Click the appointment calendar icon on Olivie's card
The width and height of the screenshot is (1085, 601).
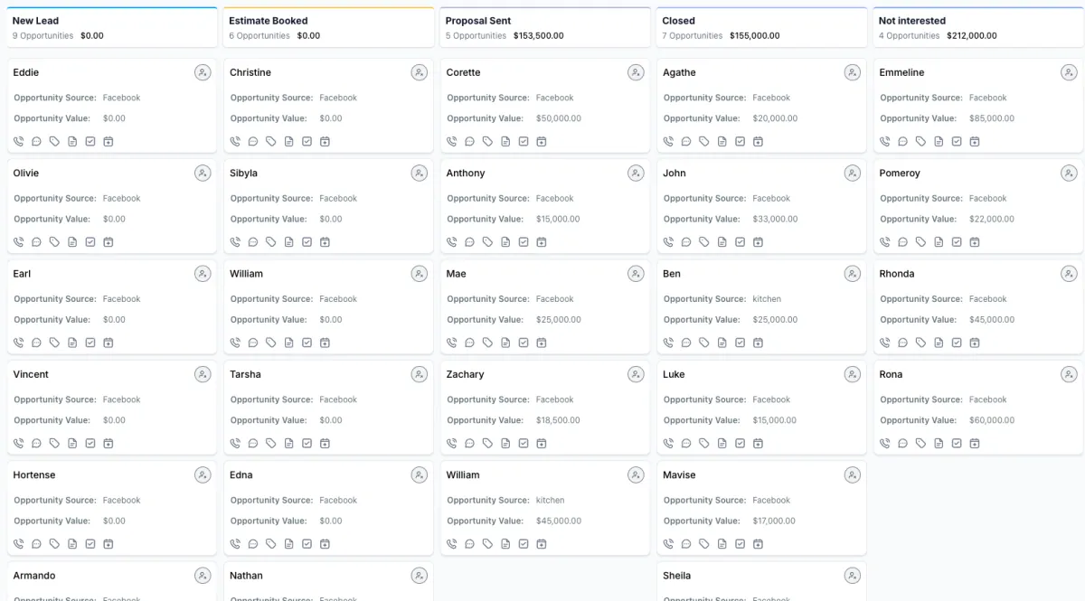point(108,242)
